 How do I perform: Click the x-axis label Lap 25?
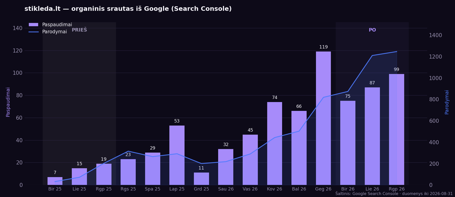coord(177,189)
